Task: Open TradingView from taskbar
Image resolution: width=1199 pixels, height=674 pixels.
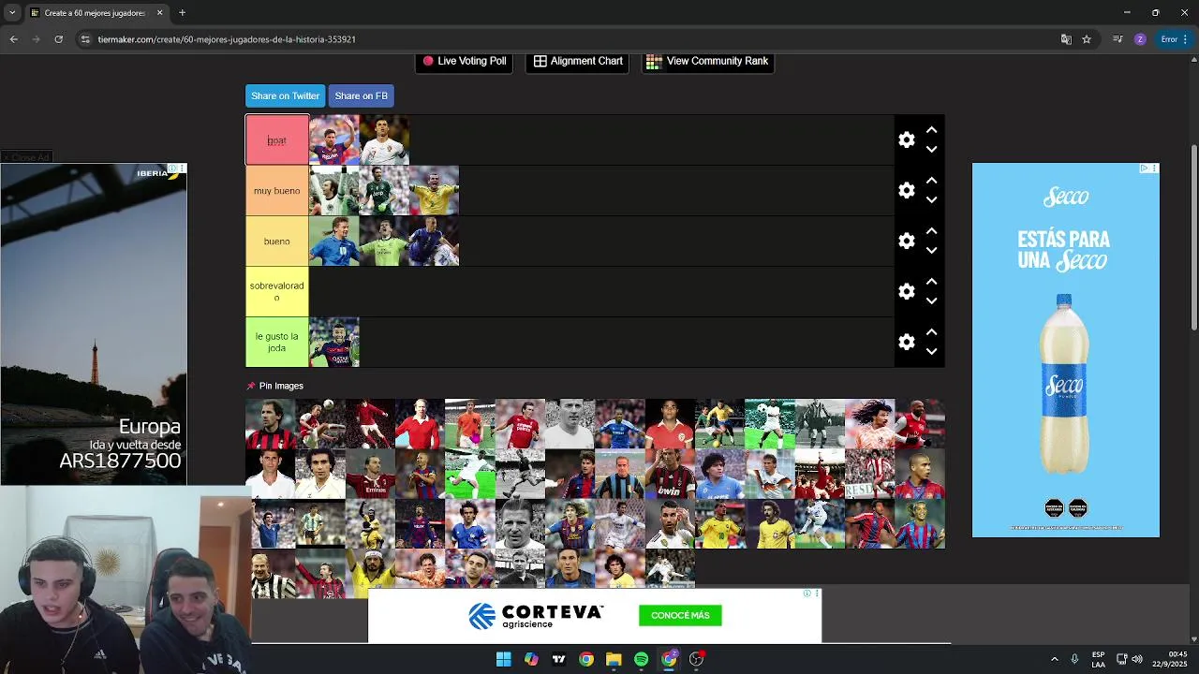Action: pos(559,659)
